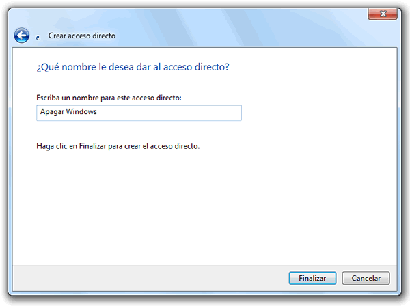Click the heading asking for the shortcut name
Screen dimensions: 410x306
click(x=133, y=67)
